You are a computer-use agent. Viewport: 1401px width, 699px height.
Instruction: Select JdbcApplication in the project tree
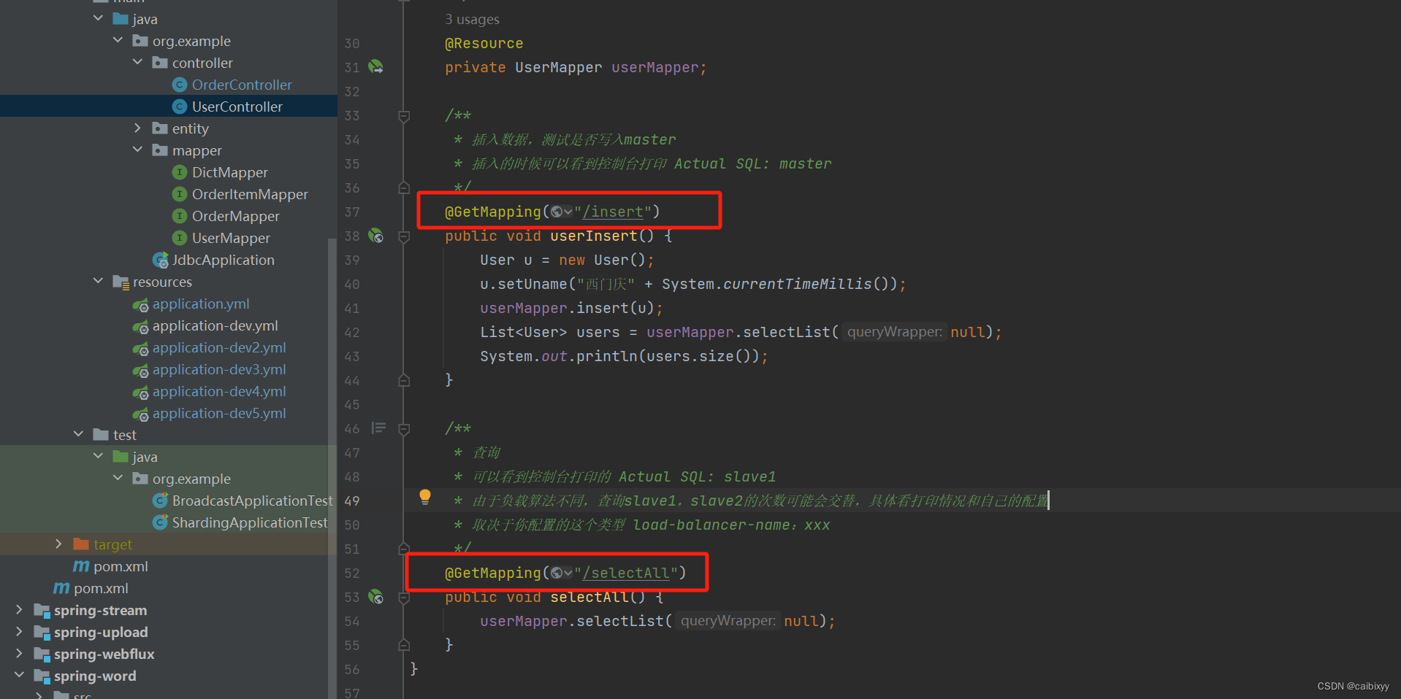224,260
